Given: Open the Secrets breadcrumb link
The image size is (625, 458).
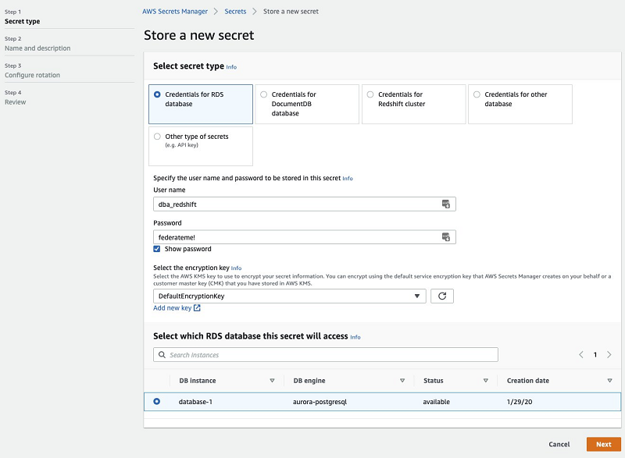Looking at the screenshot, I should [235, 12].
